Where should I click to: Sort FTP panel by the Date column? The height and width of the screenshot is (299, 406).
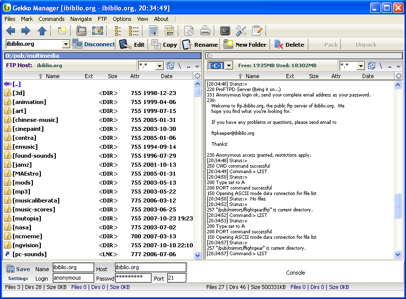(x=166, y=76)
